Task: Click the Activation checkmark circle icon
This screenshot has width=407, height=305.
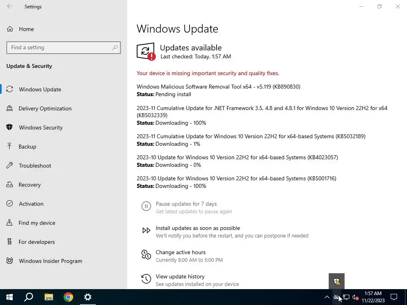Action: pyautogui.click(x=10, y=203)
